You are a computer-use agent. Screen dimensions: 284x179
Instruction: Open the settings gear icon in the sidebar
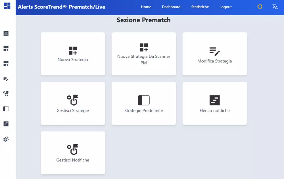click(x=6, y=139)
